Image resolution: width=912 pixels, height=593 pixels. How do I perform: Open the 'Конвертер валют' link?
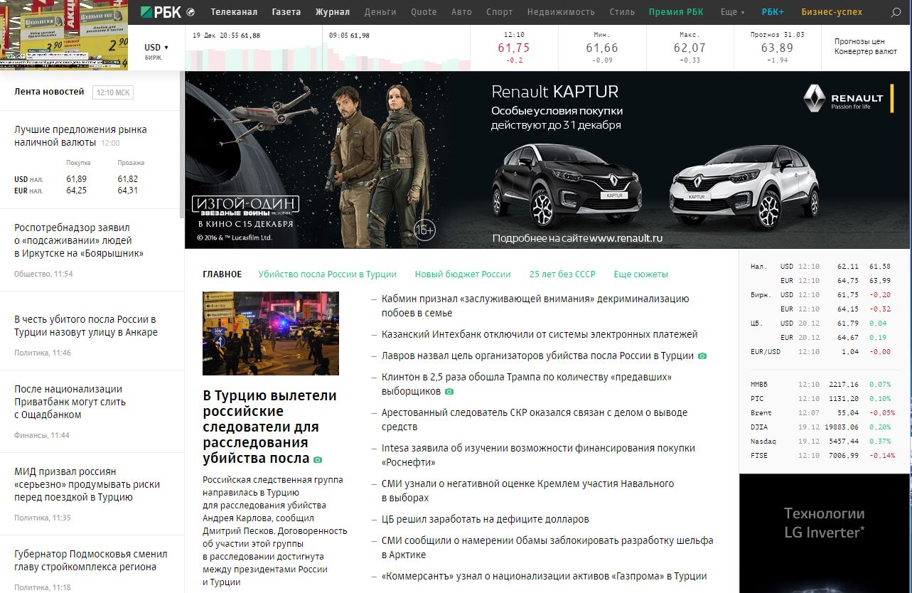tap(865, 52)
